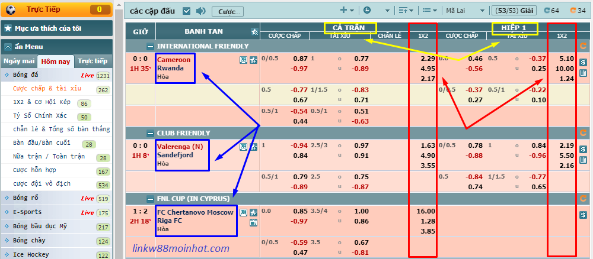Select Valerenga over odds 0.97

(x=362, y=145)
